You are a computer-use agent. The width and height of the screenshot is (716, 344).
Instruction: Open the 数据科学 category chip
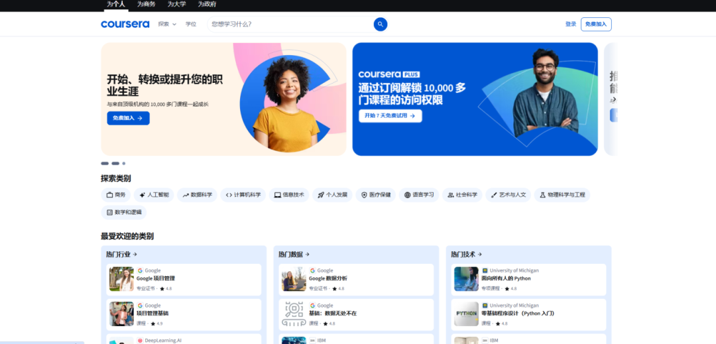[197, 195]
